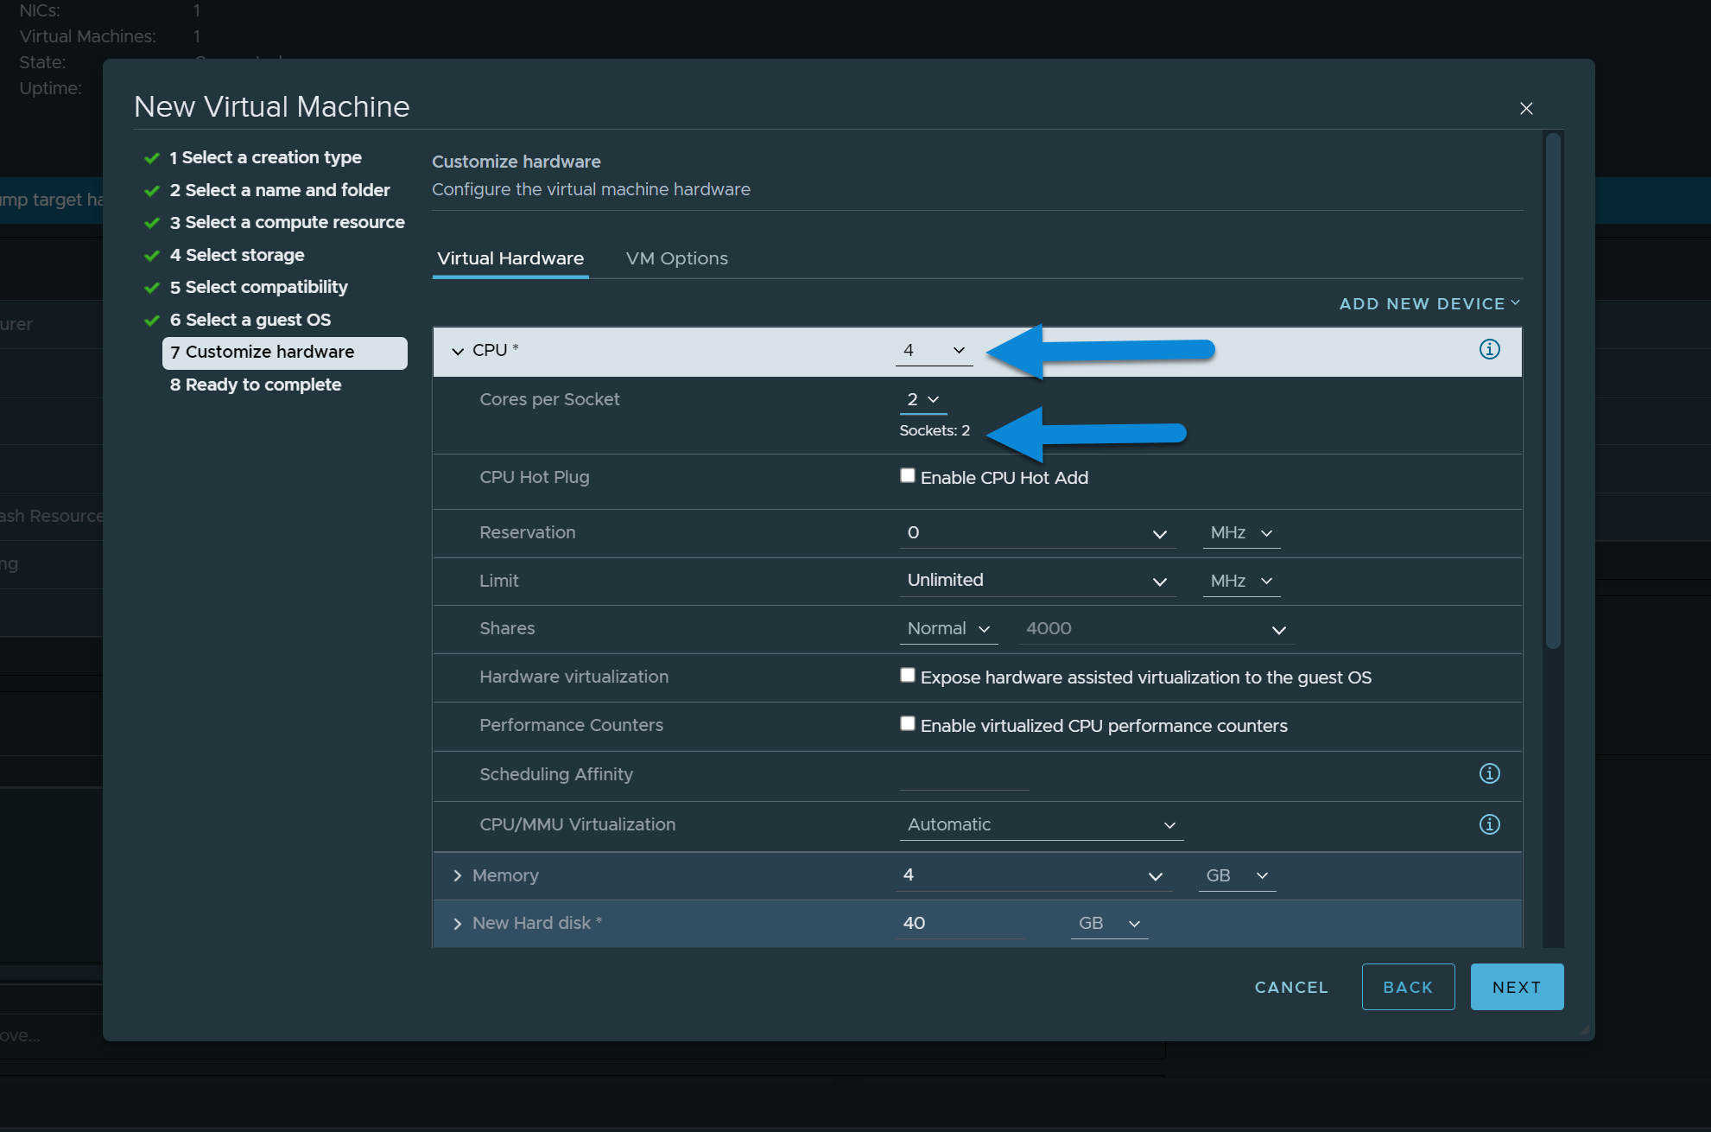This screenshot has width=1711, height=1132.
Task: Open CPU/MMU Virtualization Automatic dropdown
Action: pos(1041,825)
